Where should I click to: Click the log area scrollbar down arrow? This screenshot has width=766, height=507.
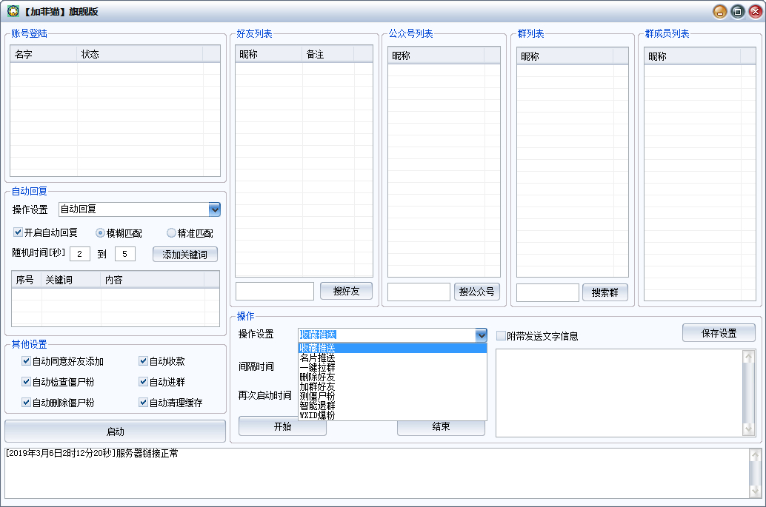[754, 490]
